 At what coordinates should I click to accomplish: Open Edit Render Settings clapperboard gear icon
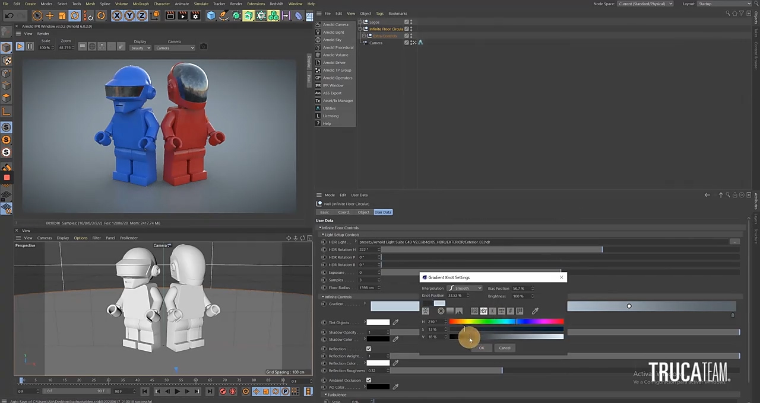coord(195,16)
